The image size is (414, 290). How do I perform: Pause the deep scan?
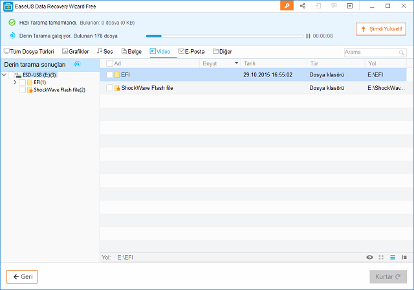coord(308,36)
